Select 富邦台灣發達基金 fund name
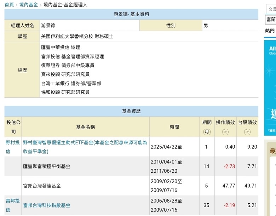This screenshot has width=276, height=216. [x=42, y=186]
